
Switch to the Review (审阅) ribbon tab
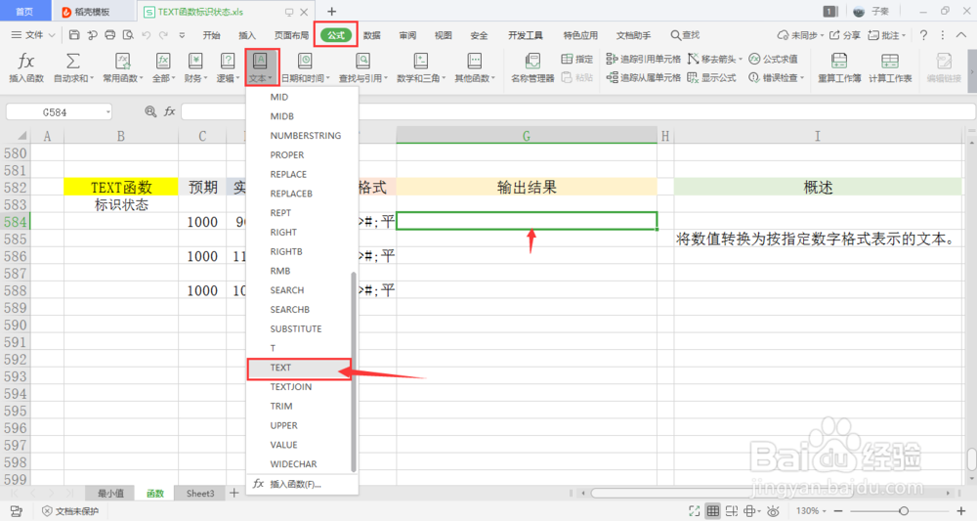[x=407, y=35]
